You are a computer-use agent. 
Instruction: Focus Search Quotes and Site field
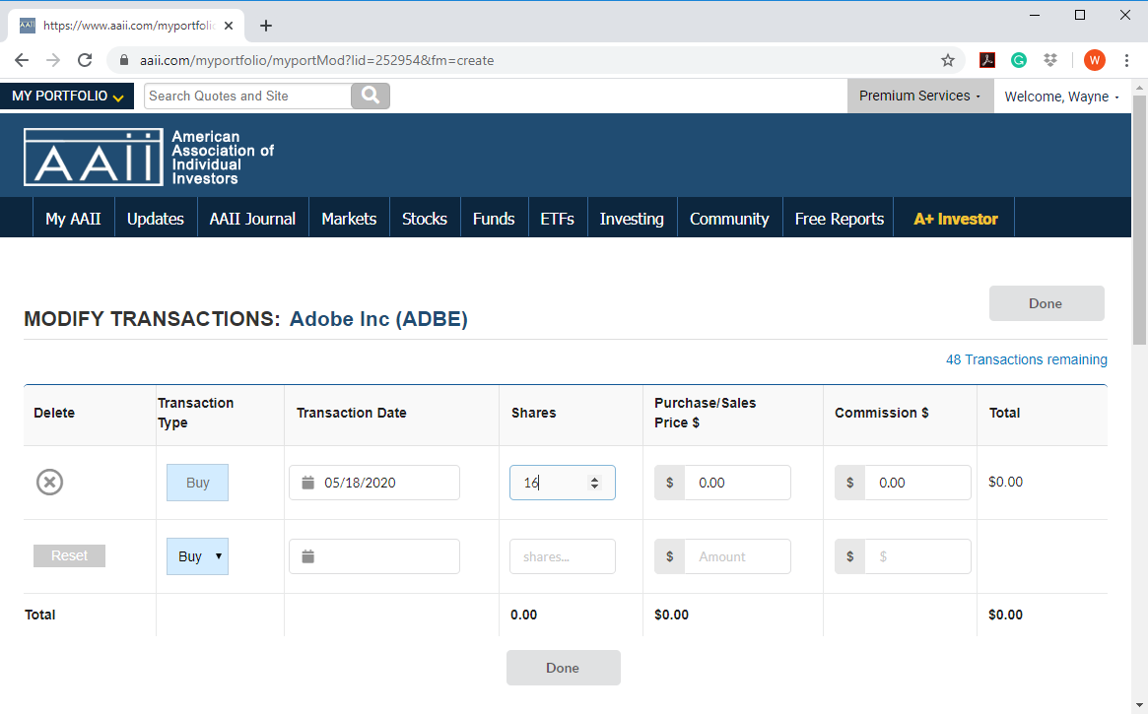point(247,96)
